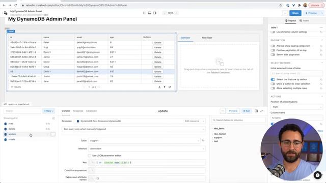The height and width of the screenshot is (183, 326).
Task: Open the top bar ellipsis menu beside Share
Action: [x=285, y=13]
